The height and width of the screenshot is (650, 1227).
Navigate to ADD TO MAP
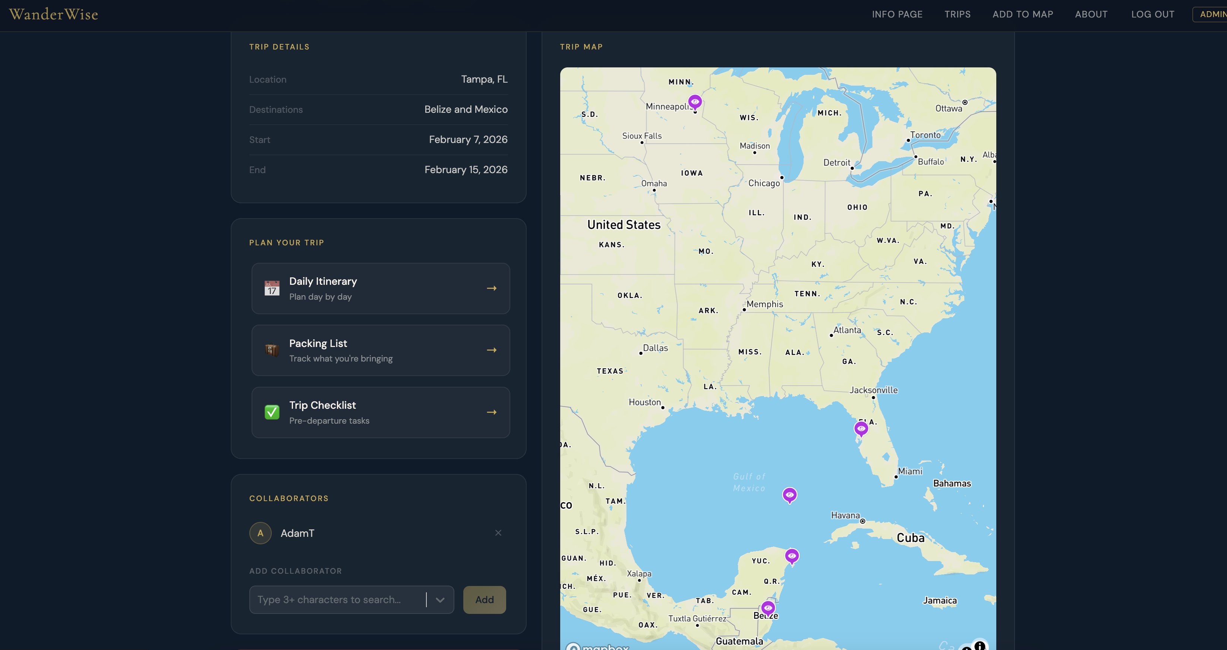[x=1023, y=14]
